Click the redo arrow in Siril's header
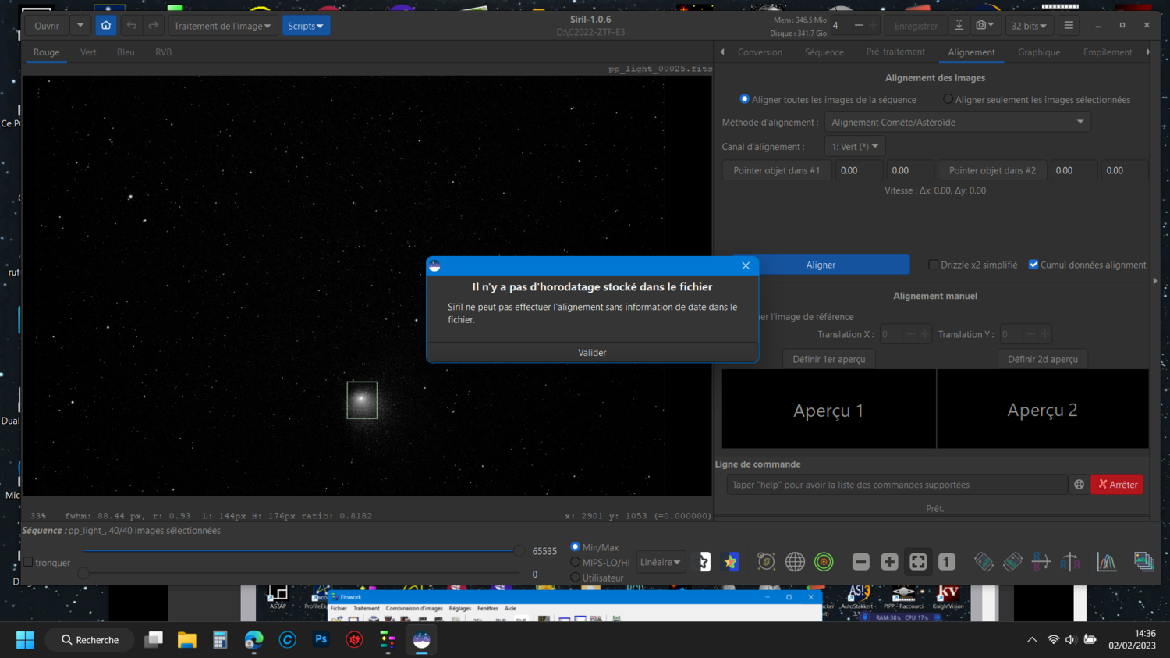Screen dimensions: 1170x658 (x=154, y=26)
